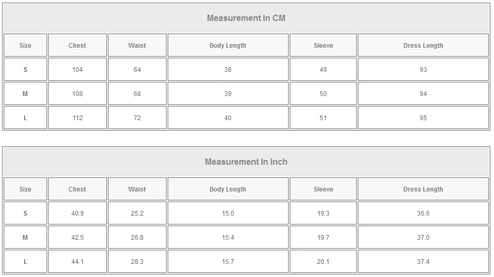
Task: Select the chest value 112 cell
Action: click(x=78, y=118)
